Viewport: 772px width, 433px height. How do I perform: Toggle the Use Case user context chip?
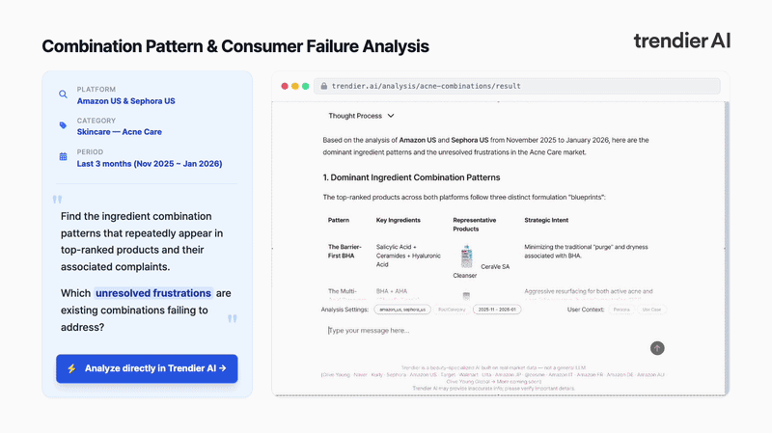[x=652, y=310]
